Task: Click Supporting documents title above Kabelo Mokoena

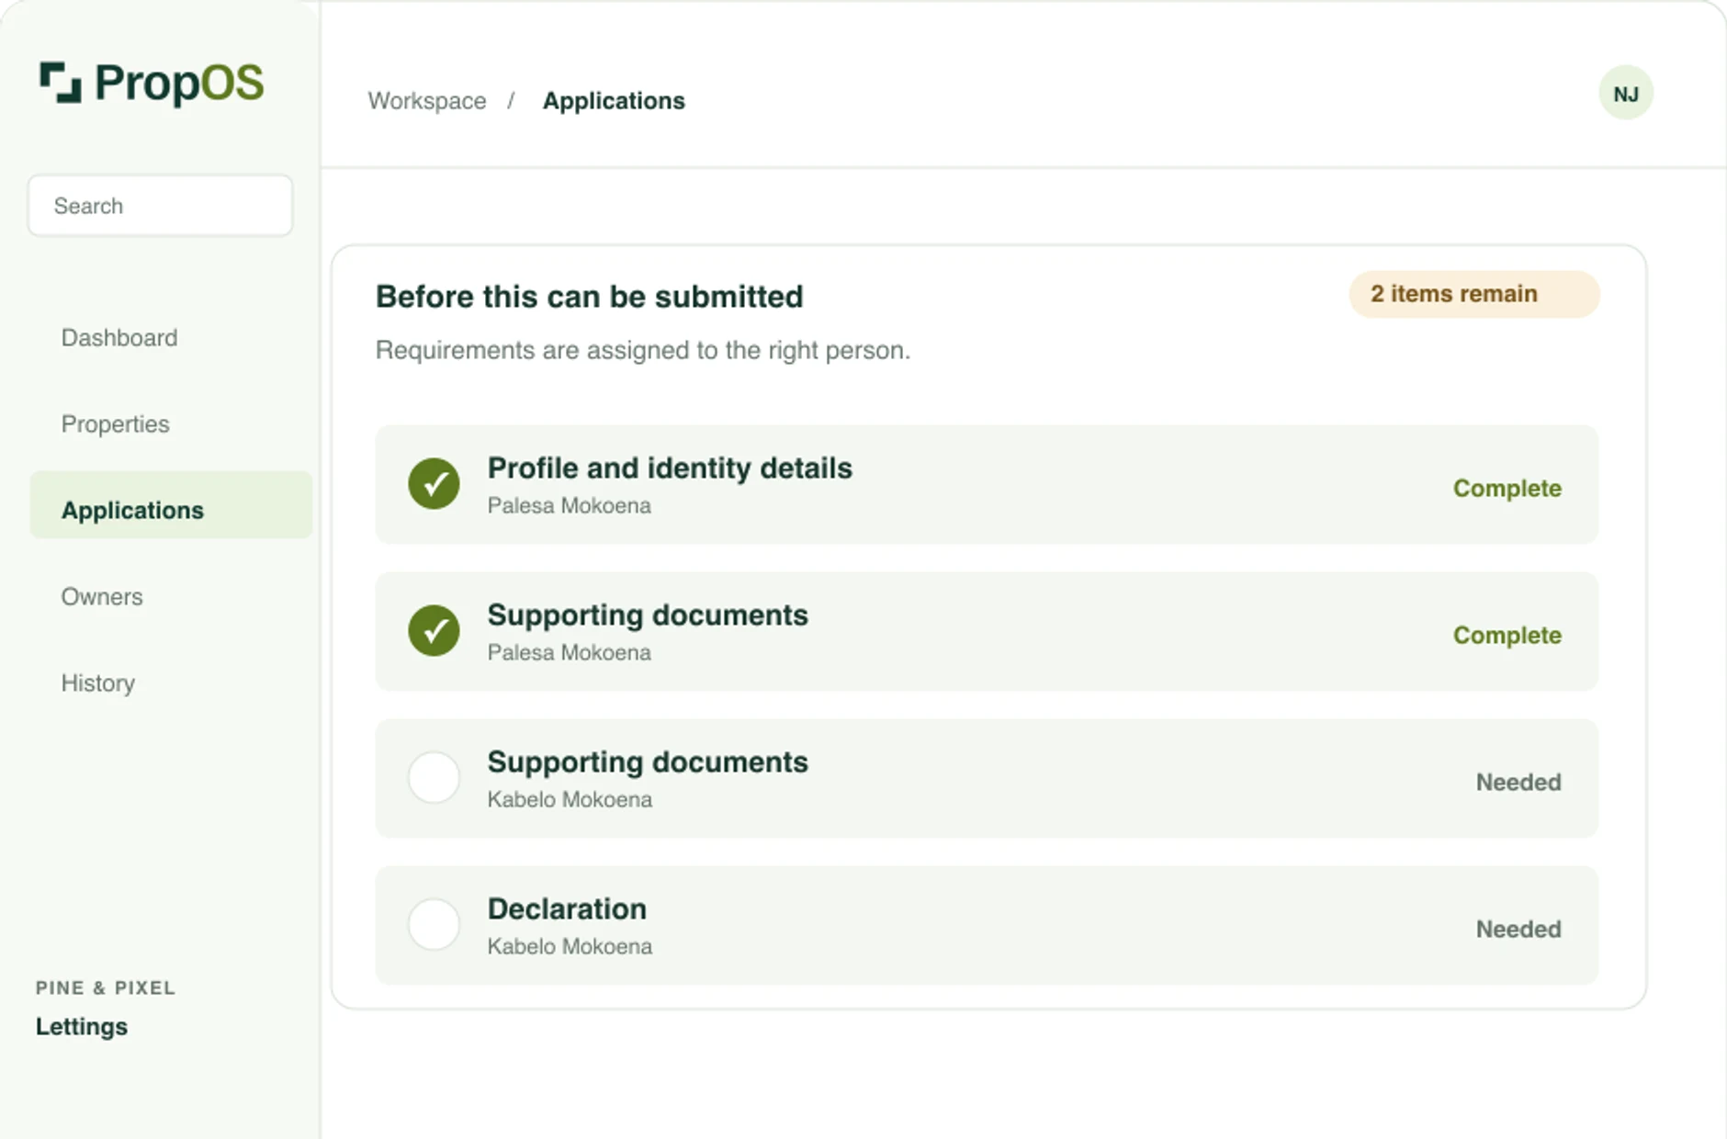Action: [x=648, y=762]
